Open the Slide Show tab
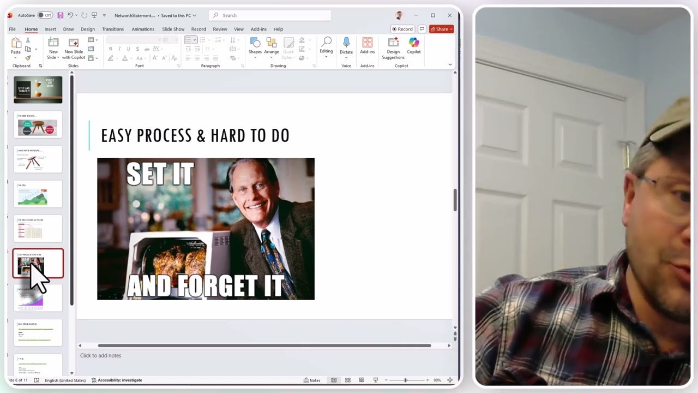698x393 pixels. [x=173, y=29]
